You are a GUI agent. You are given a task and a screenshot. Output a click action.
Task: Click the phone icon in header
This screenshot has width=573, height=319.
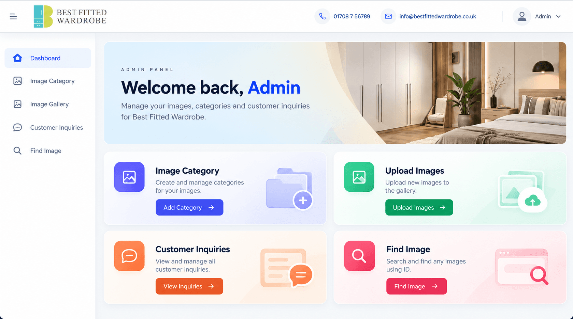(322, 16)
